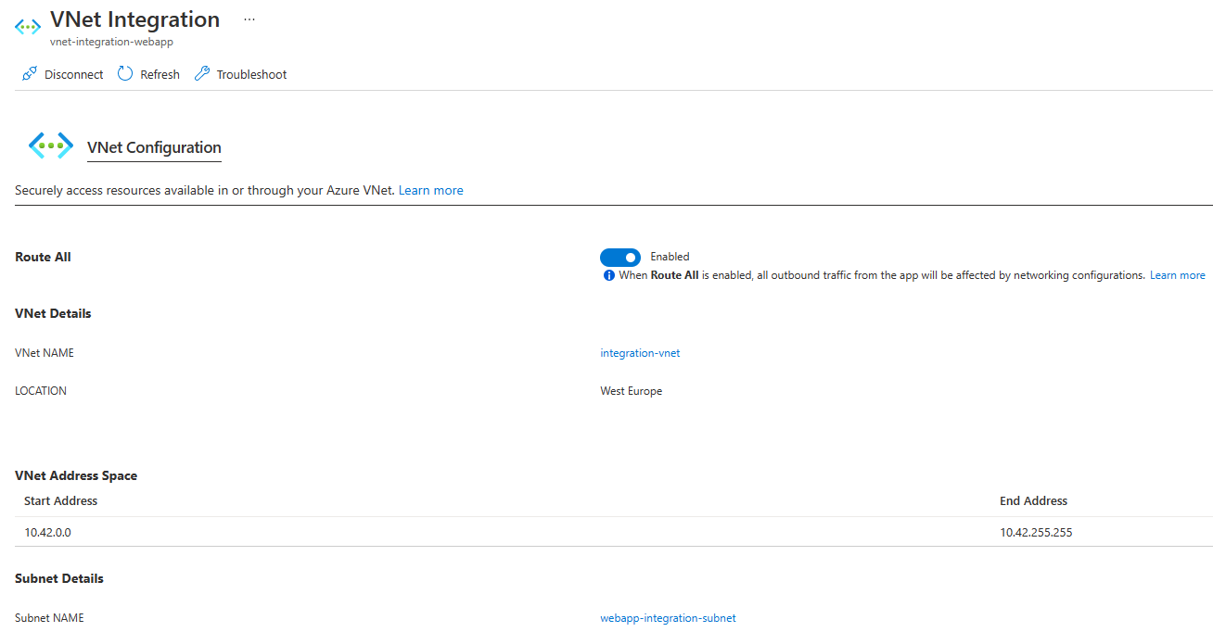Select the 10.42.0.0 start address cell

(x=48, y=533)
